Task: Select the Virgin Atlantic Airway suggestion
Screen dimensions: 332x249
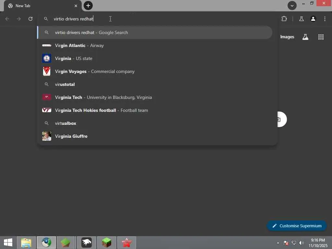Action: pyautogui.click(x=155, y=45)
